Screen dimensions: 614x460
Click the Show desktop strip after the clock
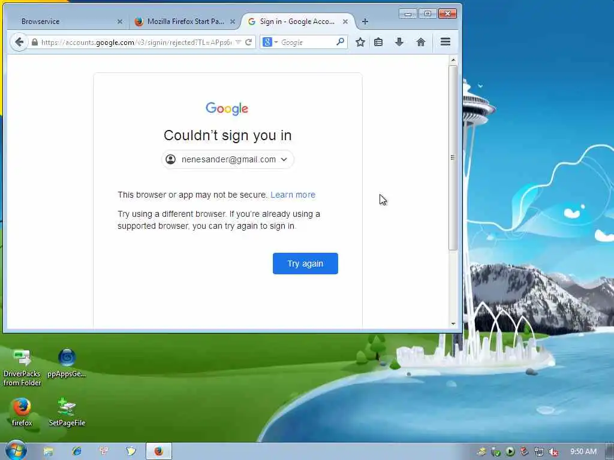click(610, 452)
